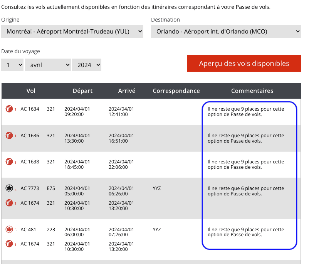This screenshot has width=309, height=264.
Task: Click the airline icon beside flight AC 1634
Action: (x=9, y=109)
